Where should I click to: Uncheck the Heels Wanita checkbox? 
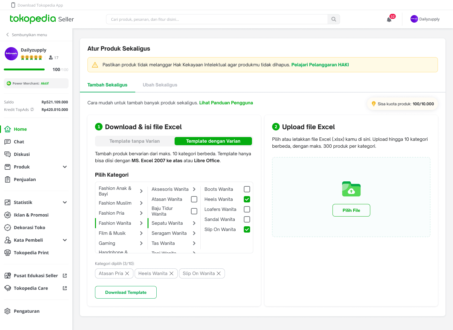click(247, 199)
